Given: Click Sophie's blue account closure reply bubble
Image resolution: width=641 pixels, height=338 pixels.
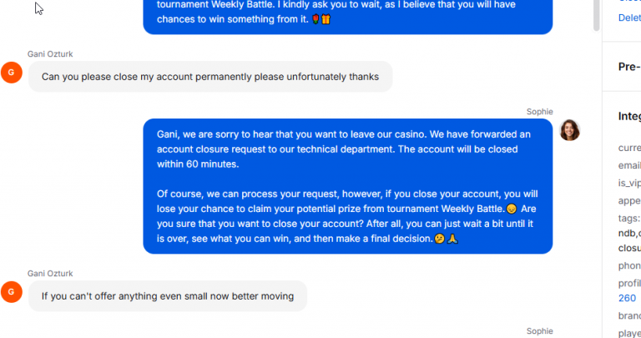Looking at the screenshot, I should coord(347,185).
